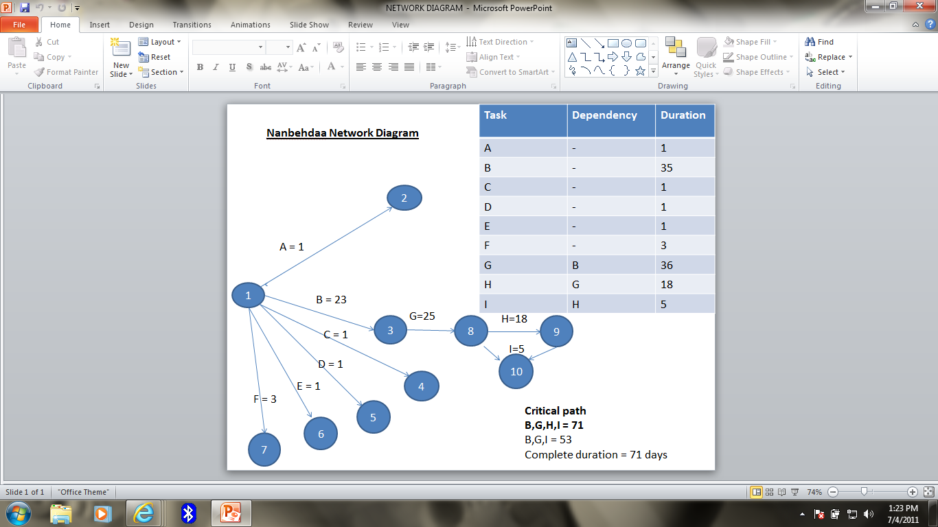Open the Review tab
This screenshot has height=527, width=938.
tap(361, 25)
